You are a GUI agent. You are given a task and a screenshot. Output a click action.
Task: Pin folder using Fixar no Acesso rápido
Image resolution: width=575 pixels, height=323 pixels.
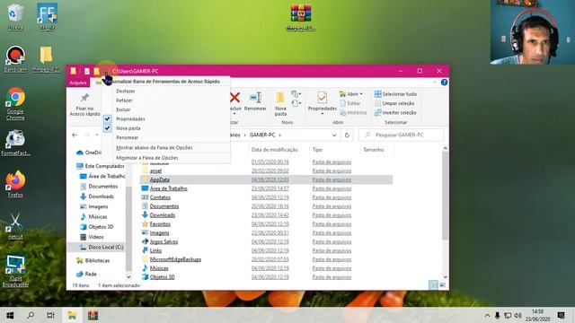pyautogui.click(x=84, y=104)
